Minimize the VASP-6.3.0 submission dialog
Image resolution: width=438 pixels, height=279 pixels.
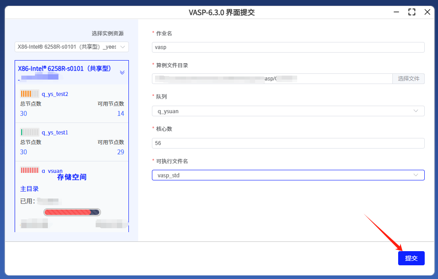point(396,12)
